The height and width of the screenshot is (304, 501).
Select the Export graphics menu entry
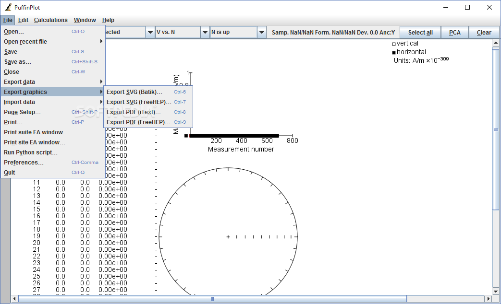53,92
